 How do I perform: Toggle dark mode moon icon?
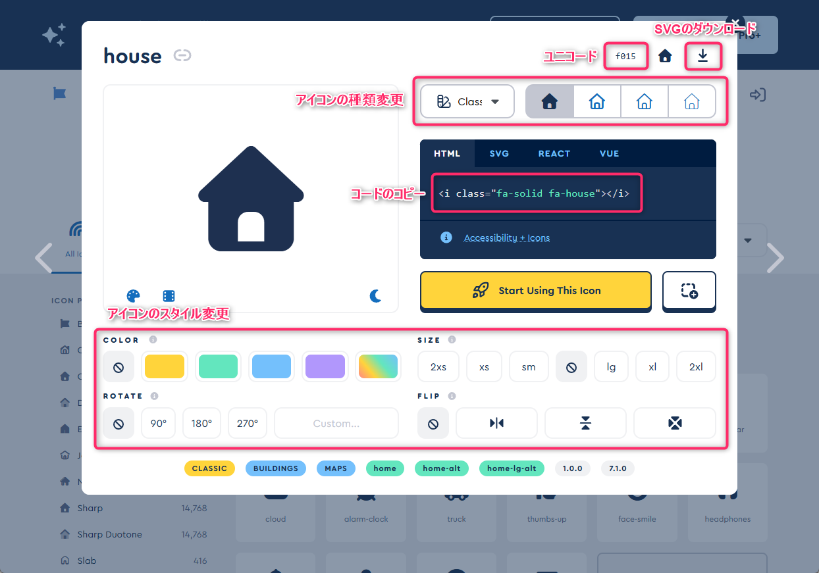[x=376, y=296]
